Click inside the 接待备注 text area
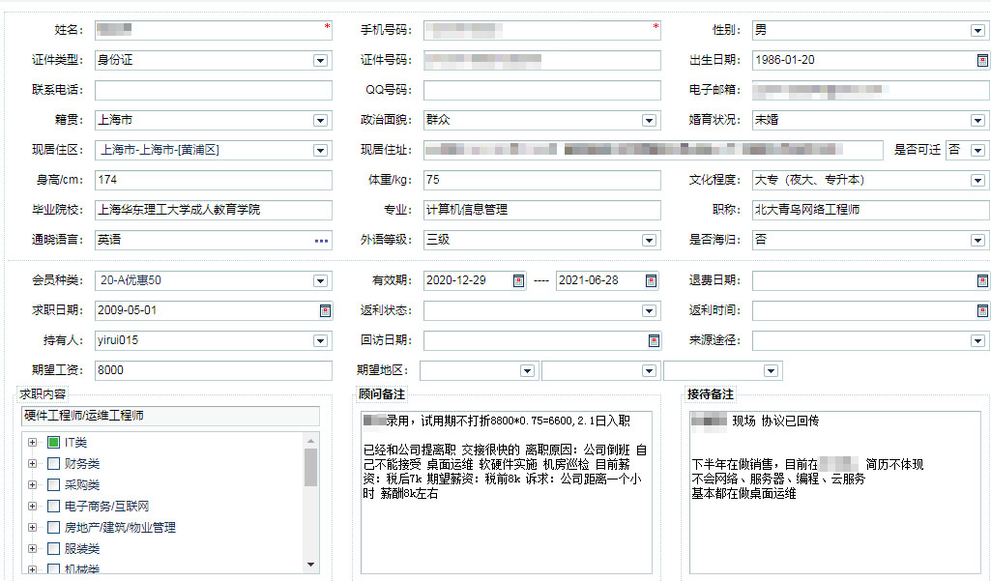The image size is (991, 581). [x=835, y=492]
